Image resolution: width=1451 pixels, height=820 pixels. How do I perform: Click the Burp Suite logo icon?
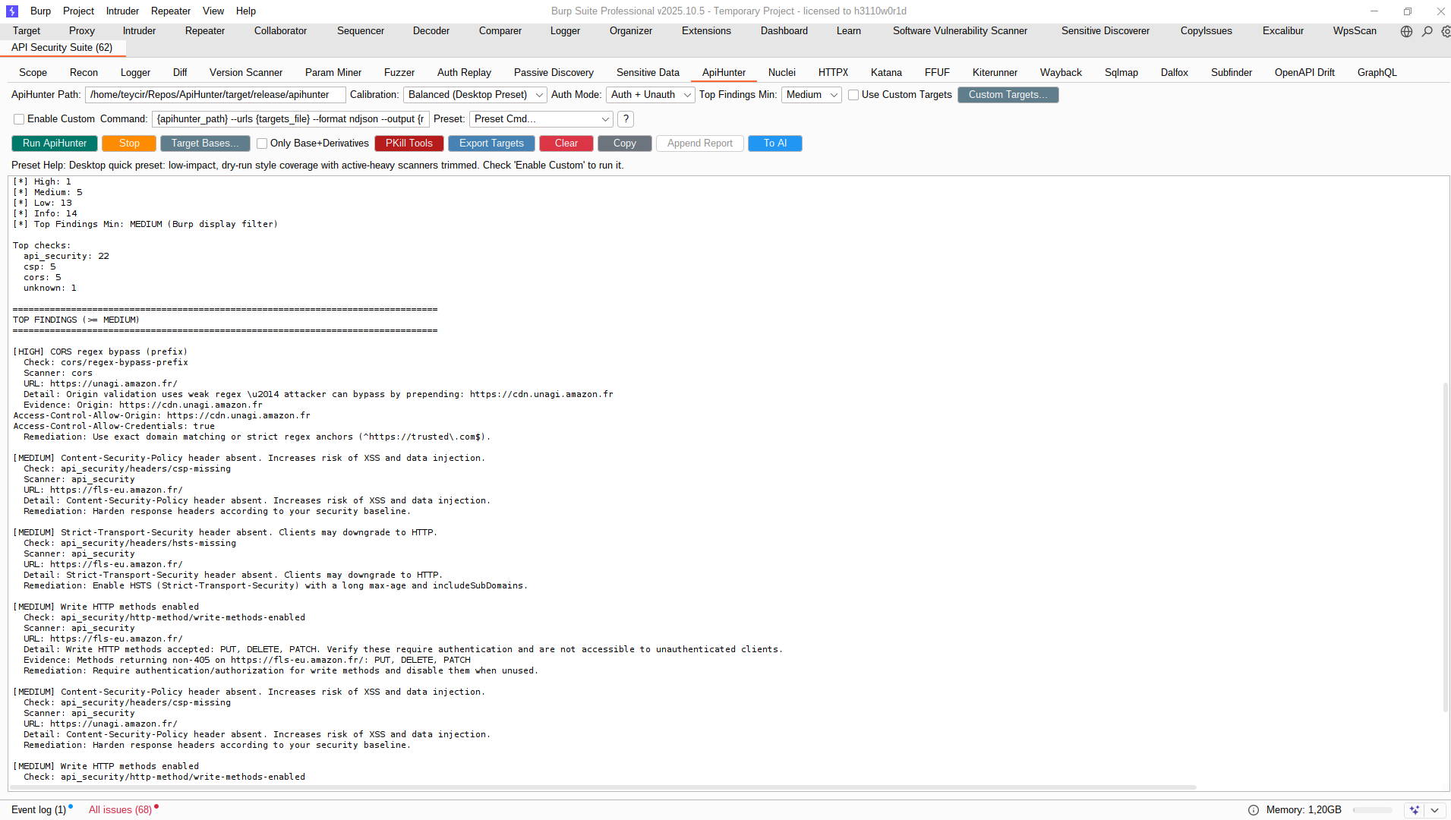coord(11,11)
